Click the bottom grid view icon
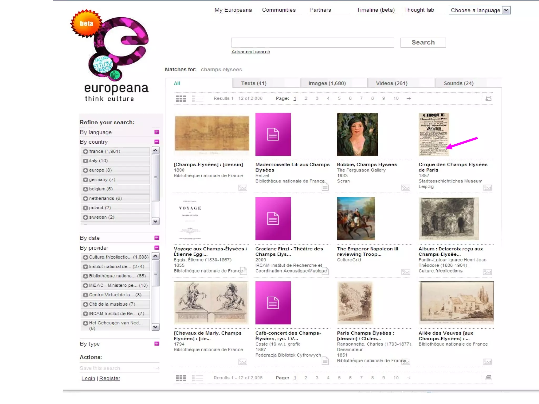The height and width of the screenshot is (404, 539). (181, 378)
